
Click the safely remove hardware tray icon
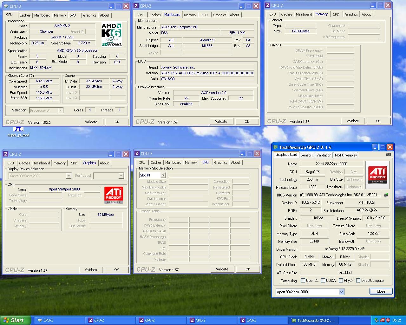tap(377, 320)
